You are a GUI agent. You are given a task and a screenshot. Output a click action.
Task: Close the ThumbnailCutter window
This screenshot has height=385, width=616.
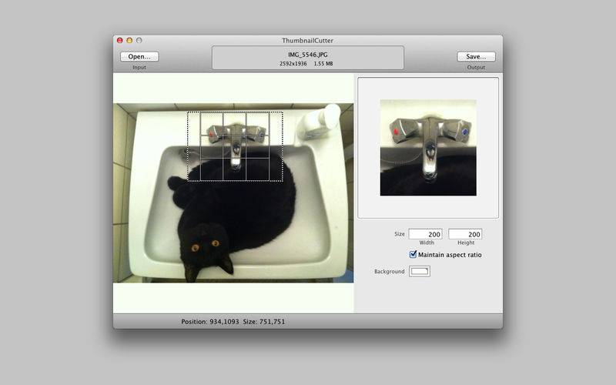pyautogui.click(x=120, y=40)
